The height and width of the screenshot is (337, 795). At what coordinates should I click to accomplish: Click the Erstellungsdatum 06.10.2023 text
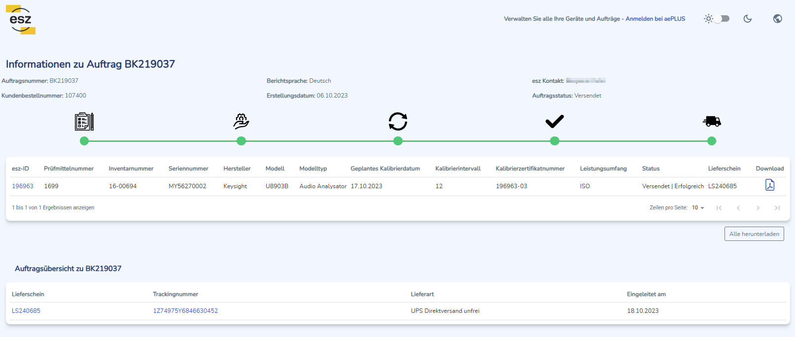307,96
